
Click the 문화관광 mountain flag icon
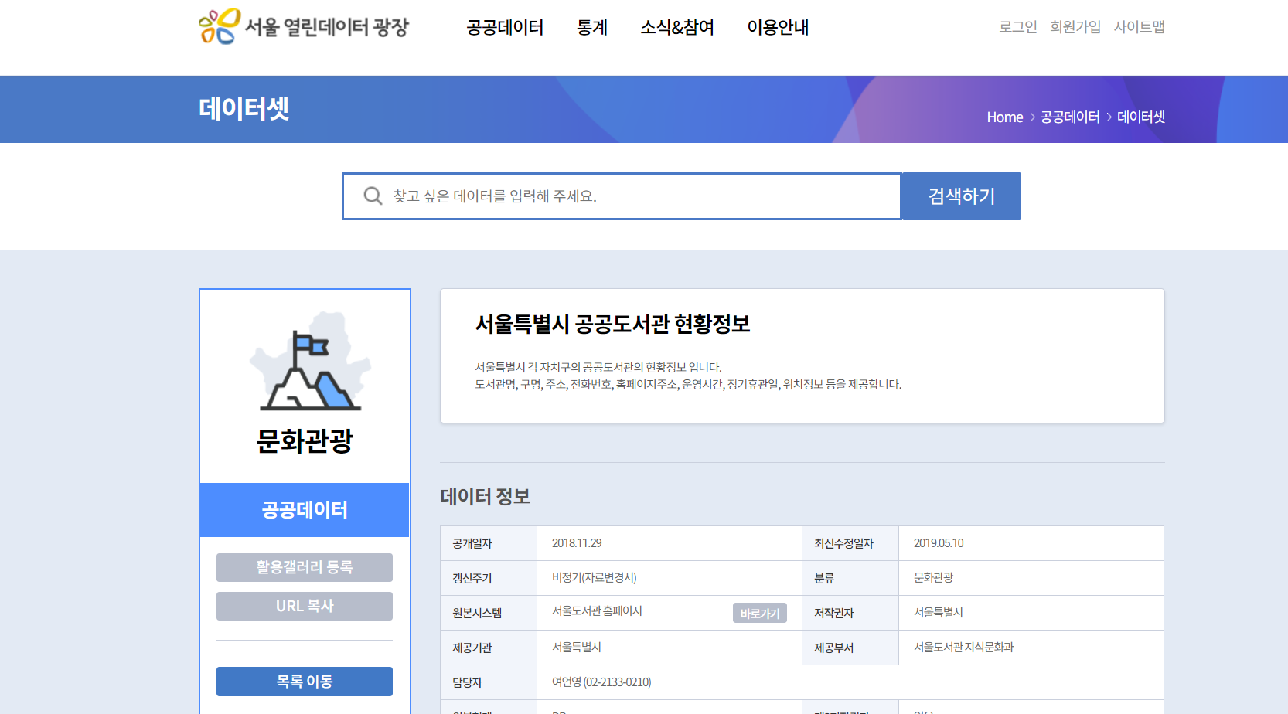[310, 362]
